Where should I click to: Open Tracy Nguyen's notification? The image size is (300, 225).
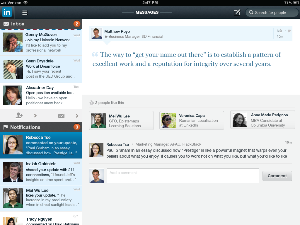(41, 219)
